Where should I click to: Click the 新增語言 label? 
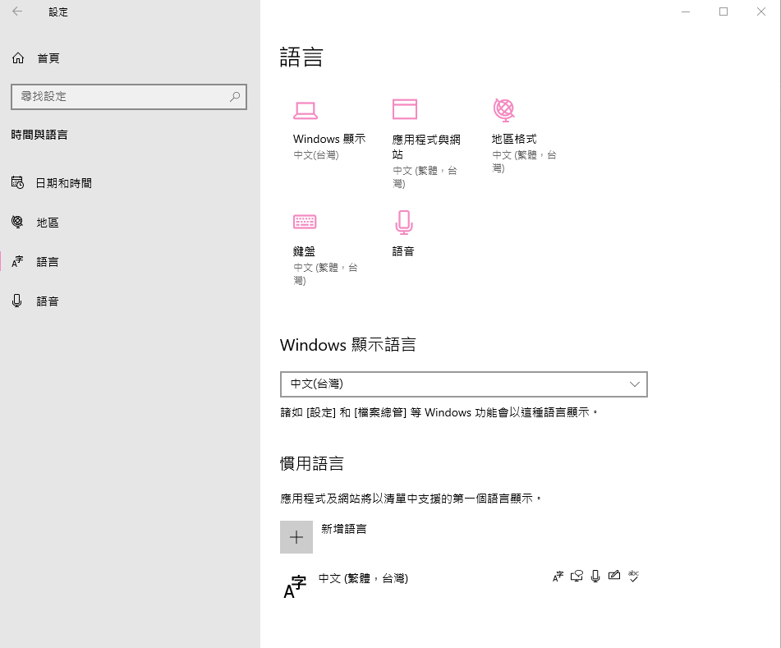coord(343,529)
